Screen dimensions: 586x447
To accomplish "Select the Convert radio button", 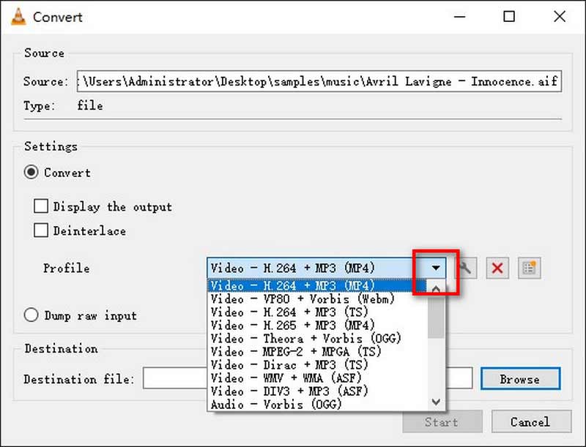I will [31, 173].
